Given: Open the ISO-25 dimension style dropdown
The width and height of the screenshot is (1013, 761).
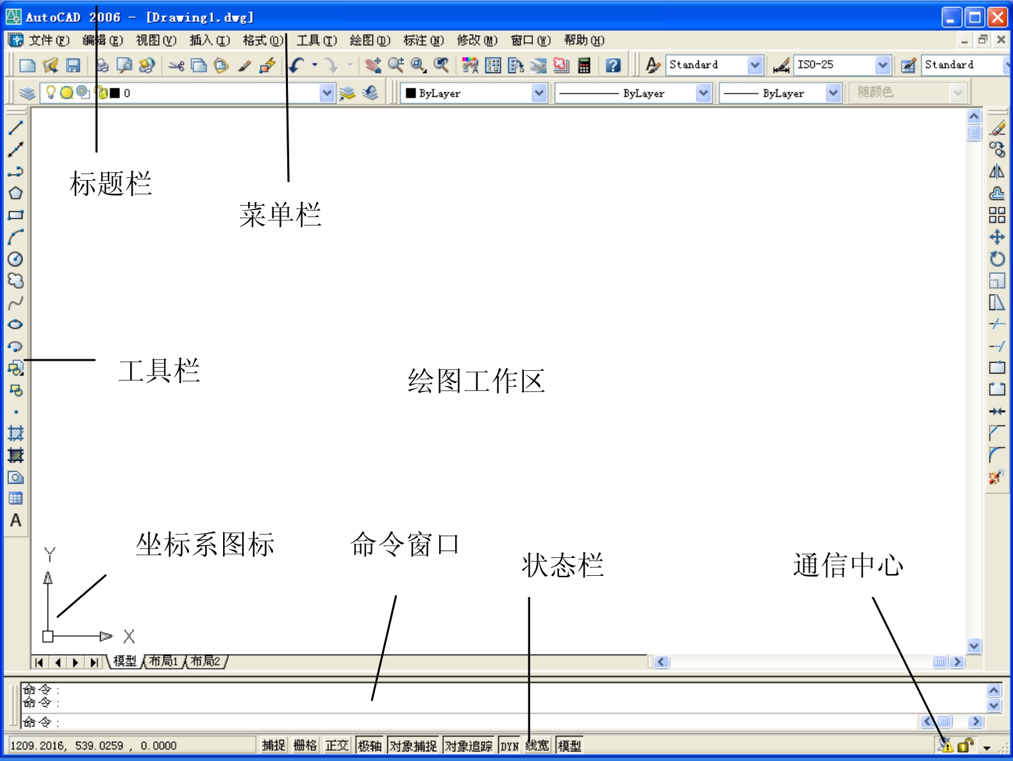Looking at the screenshot, I should click(x=883, y=65).
